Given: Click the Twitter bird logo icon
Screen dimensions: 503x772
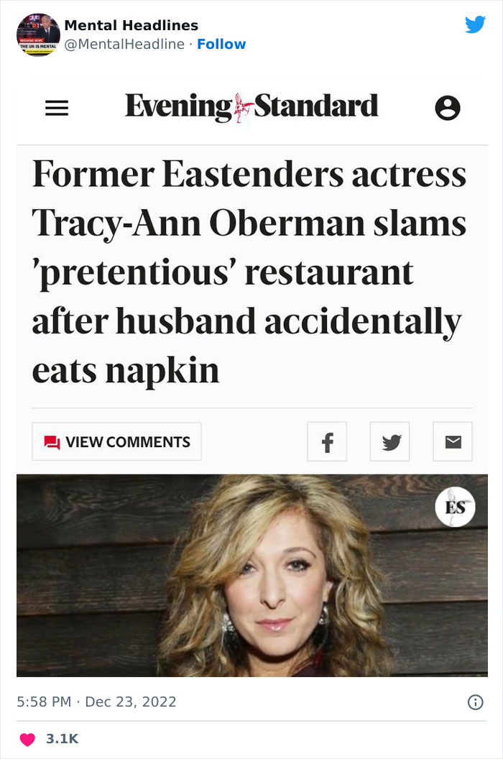Looking at the screenshot, I should coord(476,24).
